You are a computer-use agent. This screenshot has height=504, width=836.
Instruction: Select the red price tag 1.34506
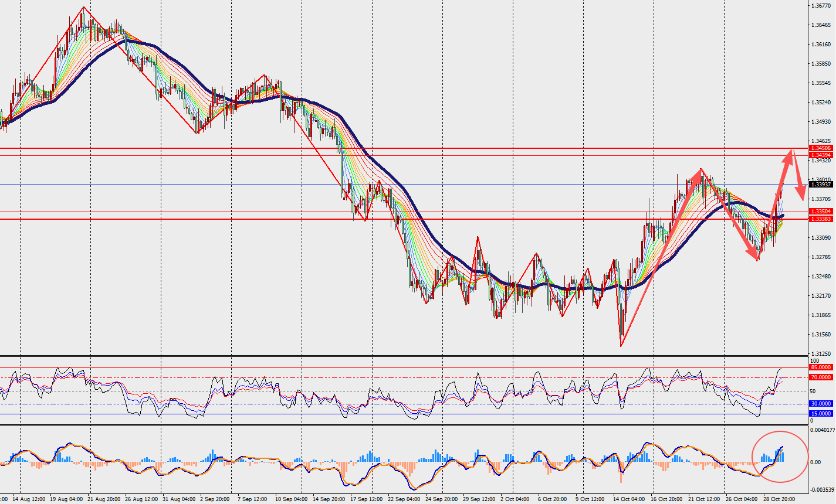click(821, 148)
